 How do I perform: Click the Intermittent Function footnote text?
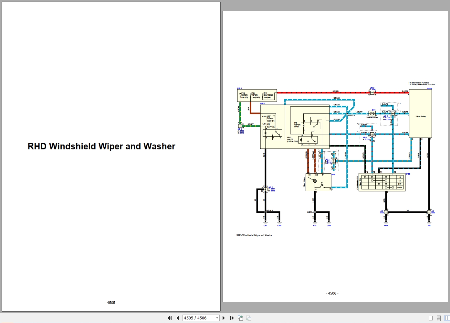pos(419,83)
